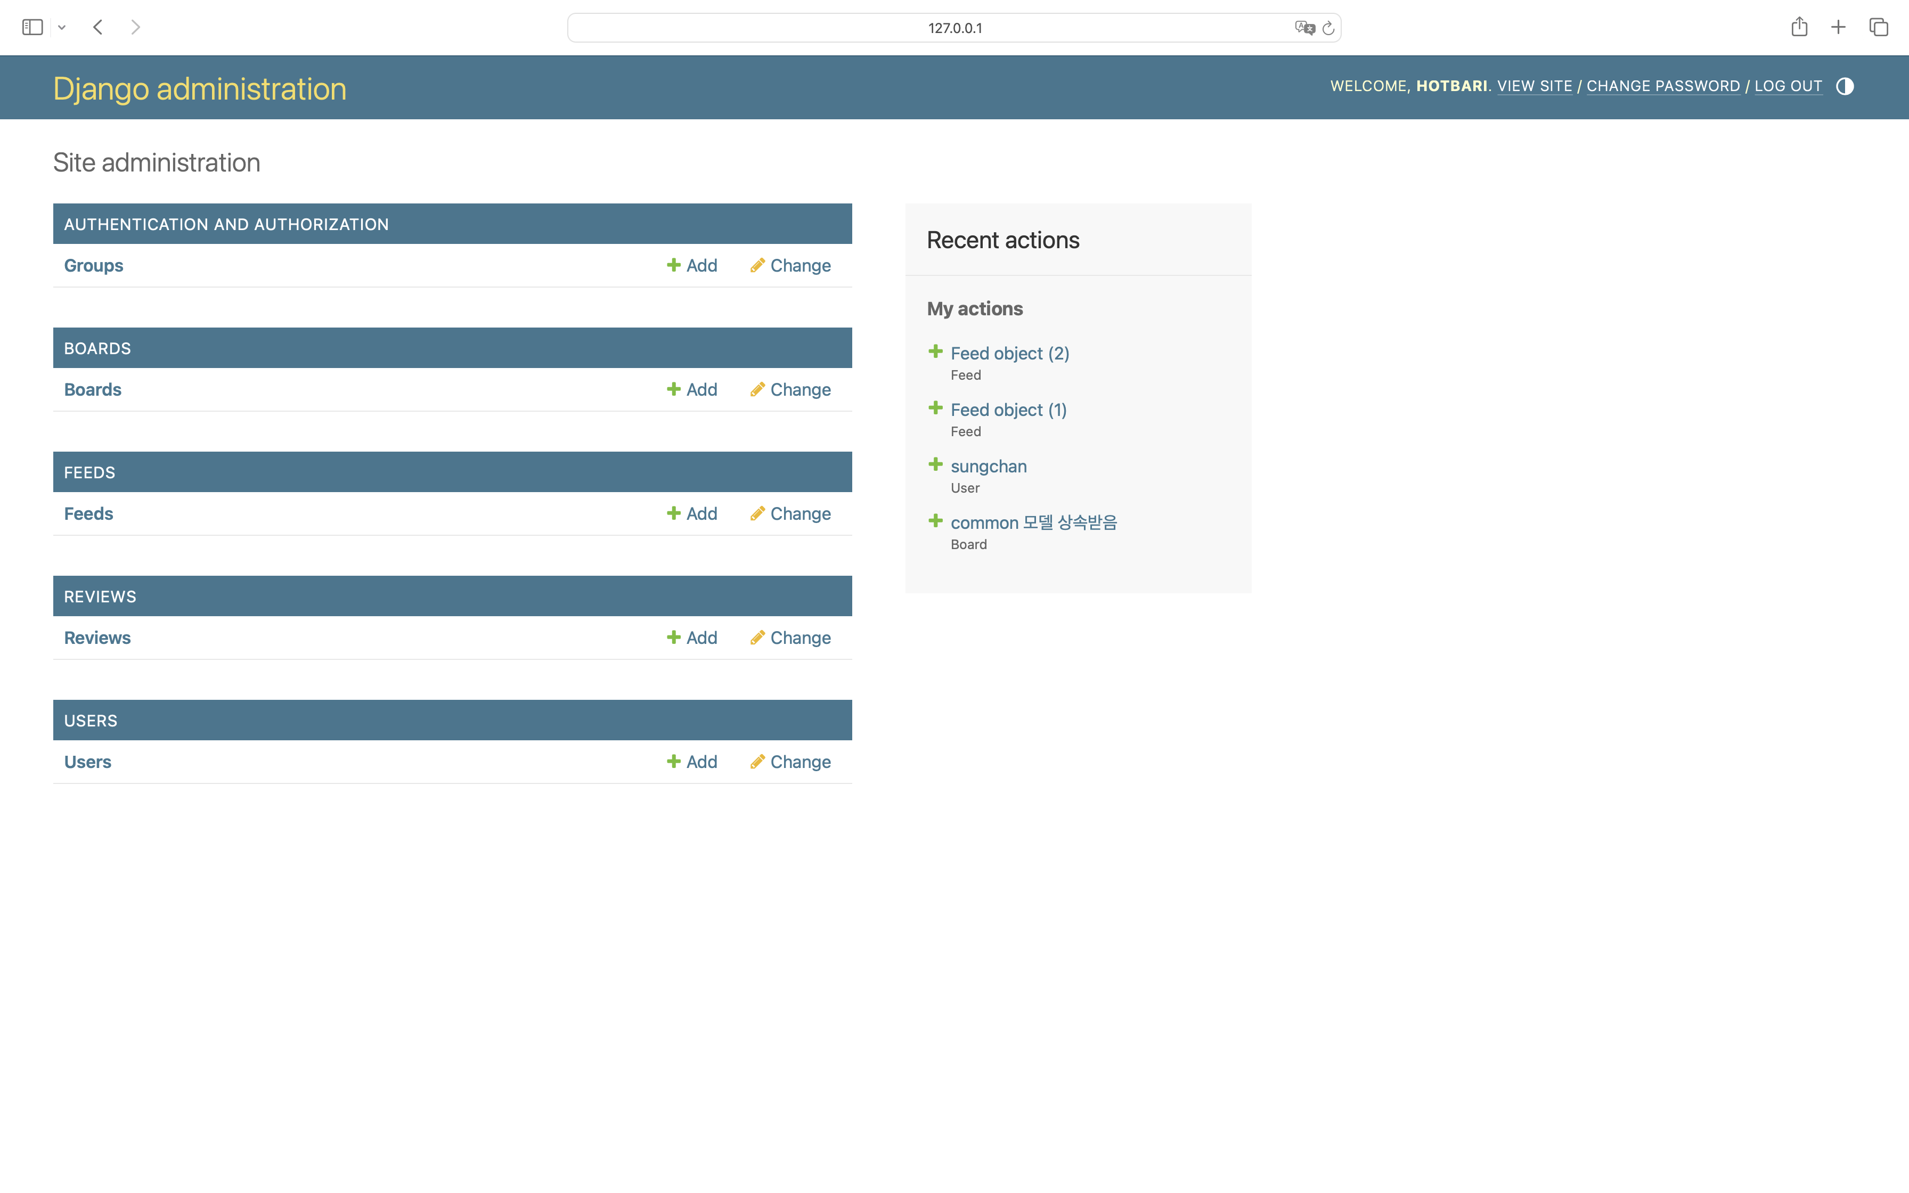Open Authentication and Authorization section
Viewport: 1909px width, 1193px height.
pos(226,224)
